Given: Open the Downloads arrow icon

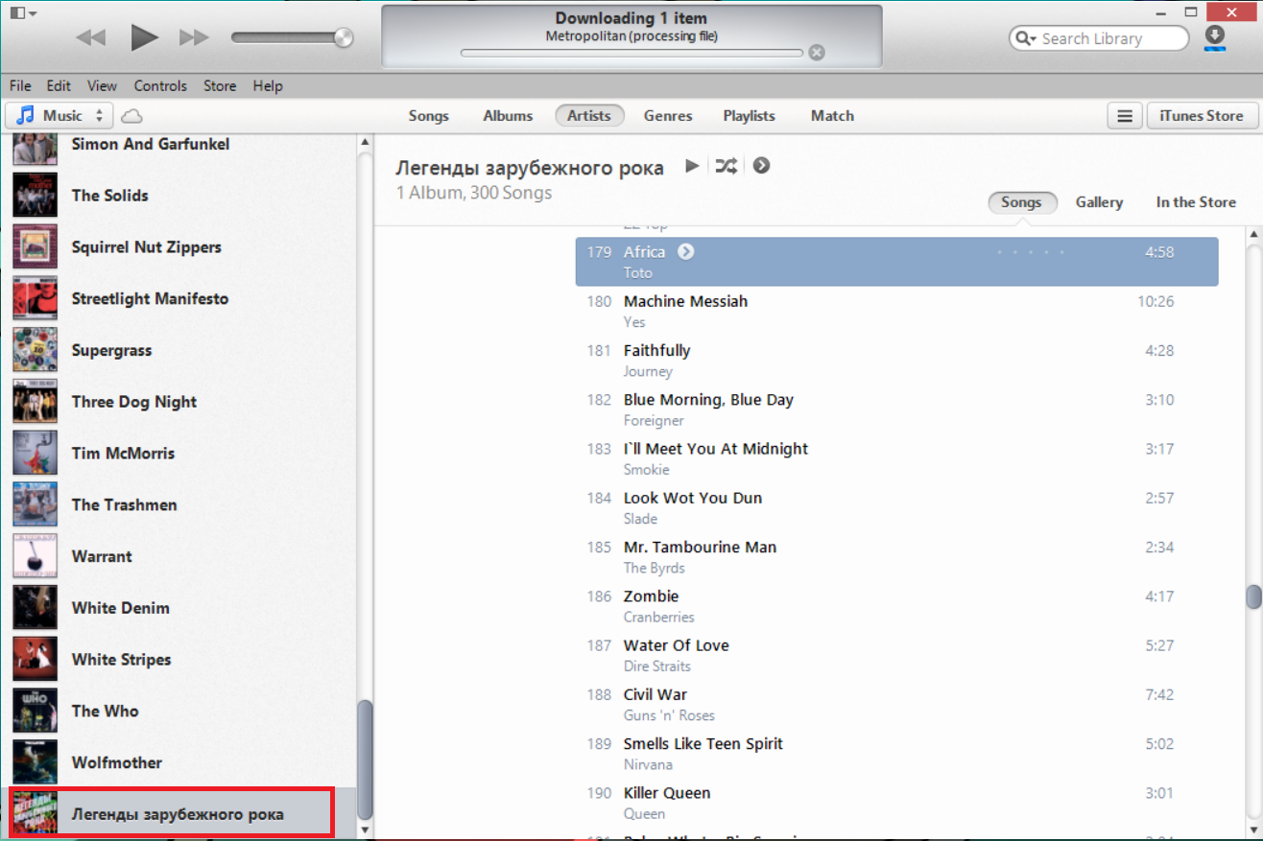Looking at the screenshot, I should 1215,37.
